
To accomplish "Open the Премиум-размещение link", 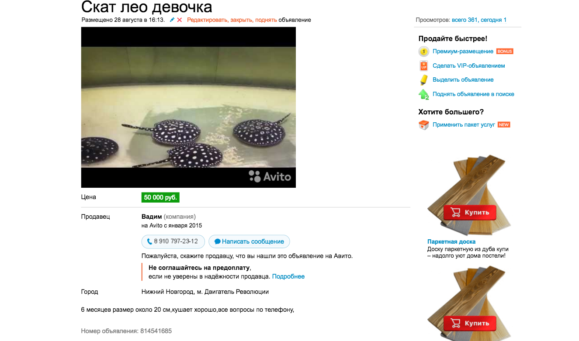I will pos(463,52).
